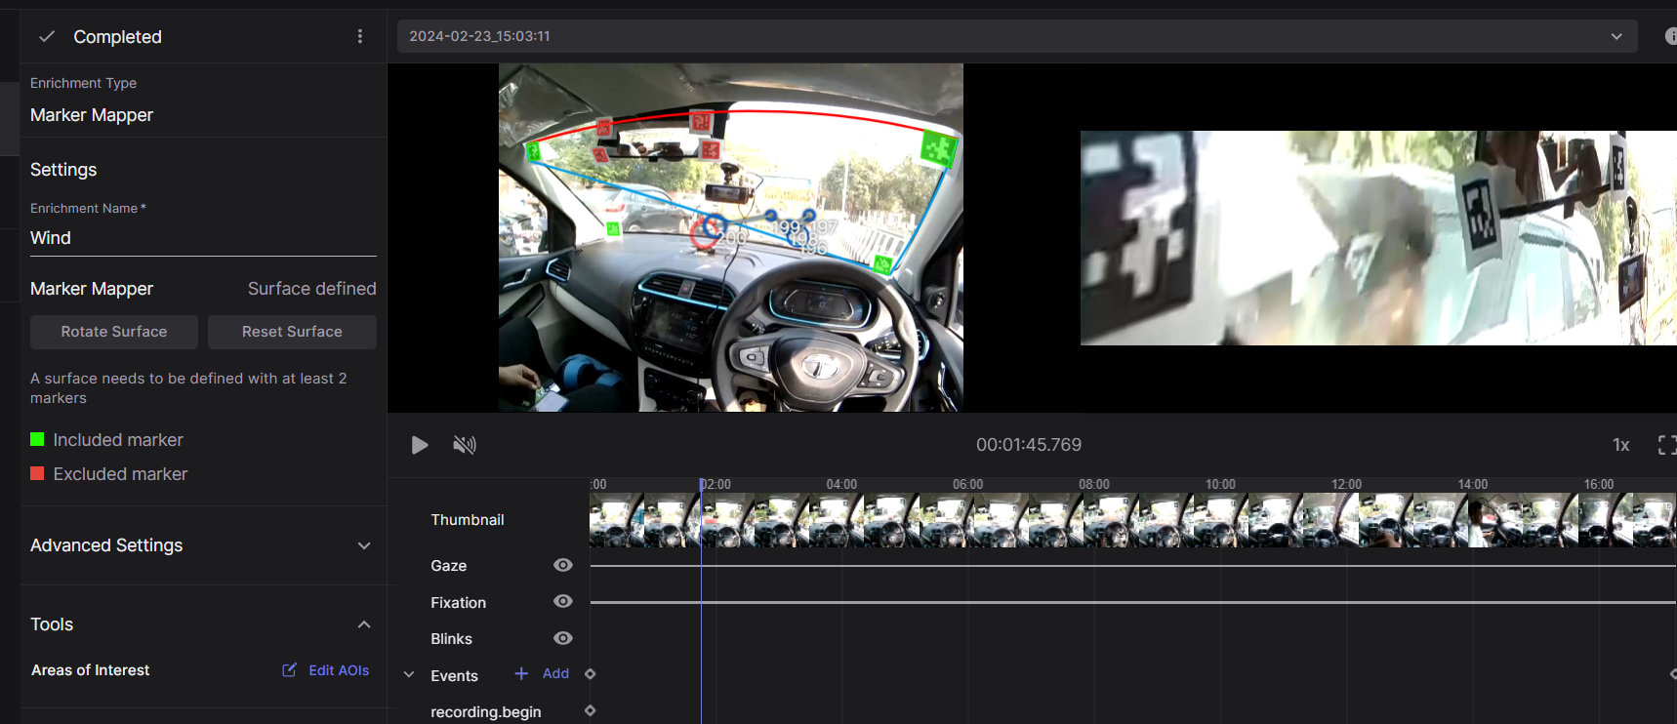Viewport: 1677px width, 724px height.
Task: Jump to 12:00 on the timeline ruler
Action: (1346, 484)
